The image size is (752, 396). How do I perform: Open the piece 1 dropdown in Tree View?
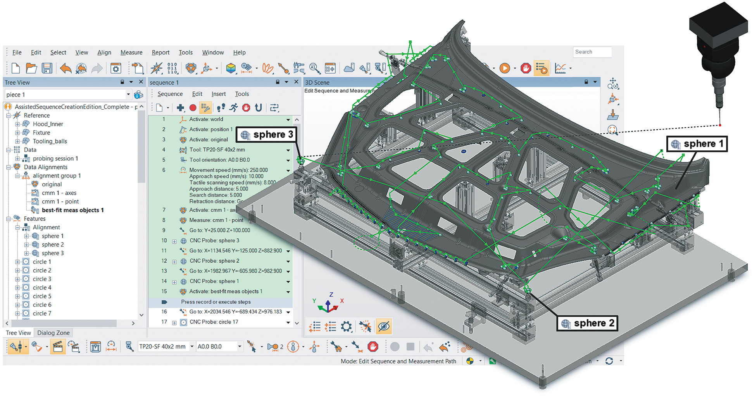click(128, 94)
